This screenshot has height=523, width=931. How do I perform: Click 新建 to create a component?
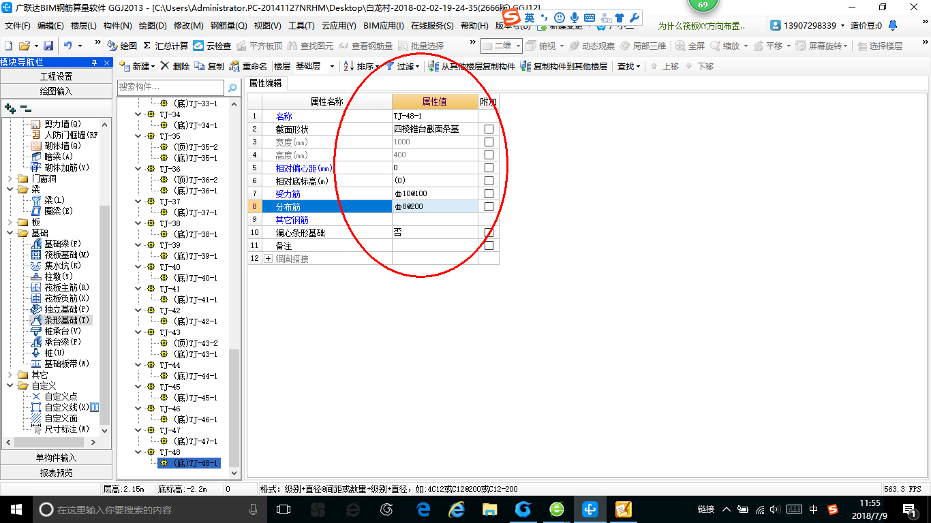(137, 66)
